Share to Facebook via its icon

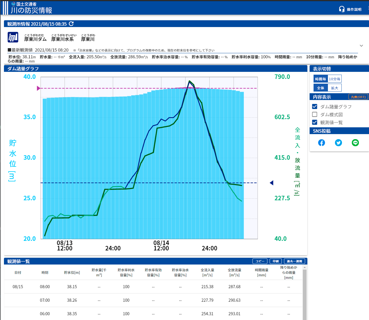click(321, 143)
